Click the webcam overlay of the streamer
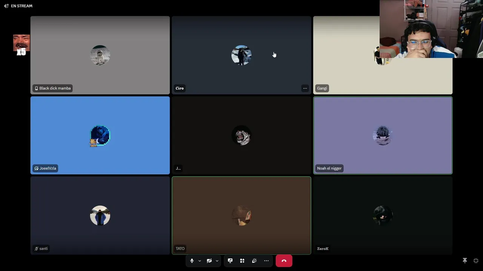 click(431, 29)
